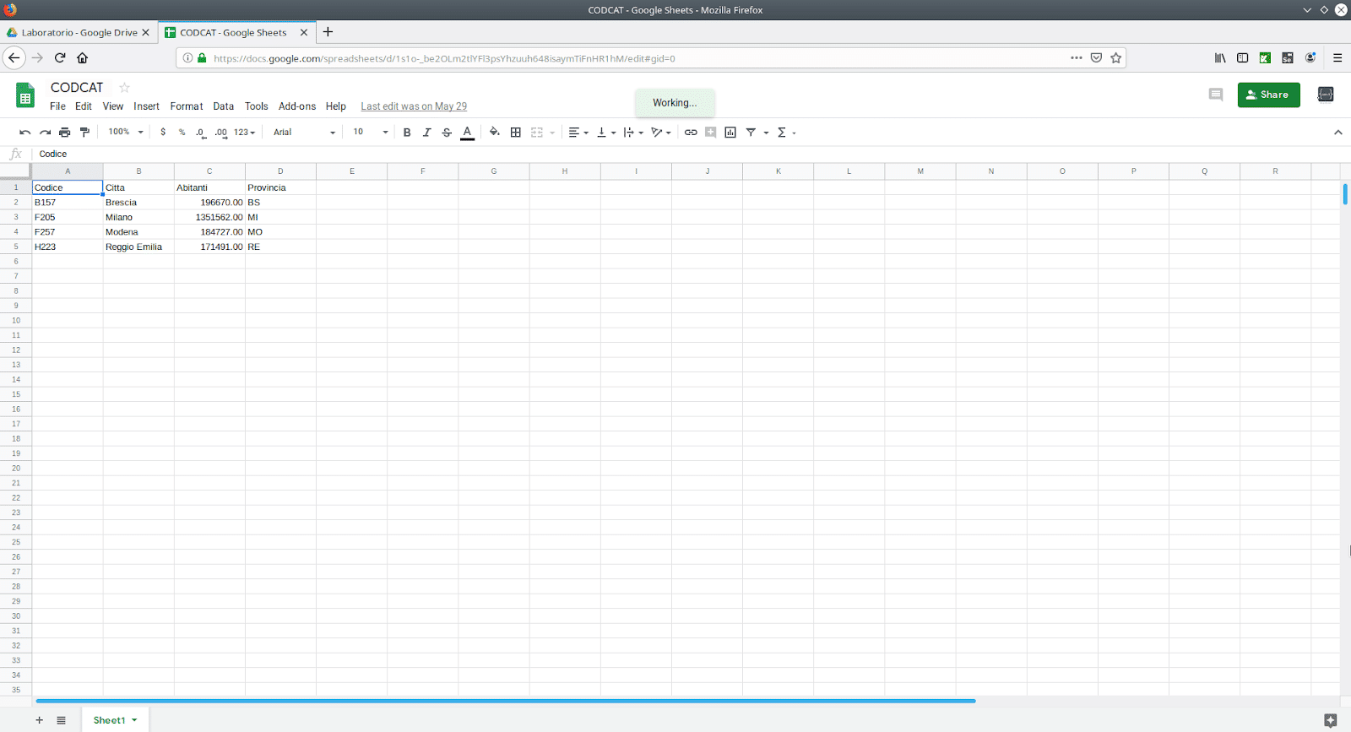Insert a chart with the chart icon
This screenshot has width=1351, height=732.
(x=730, y=133)
